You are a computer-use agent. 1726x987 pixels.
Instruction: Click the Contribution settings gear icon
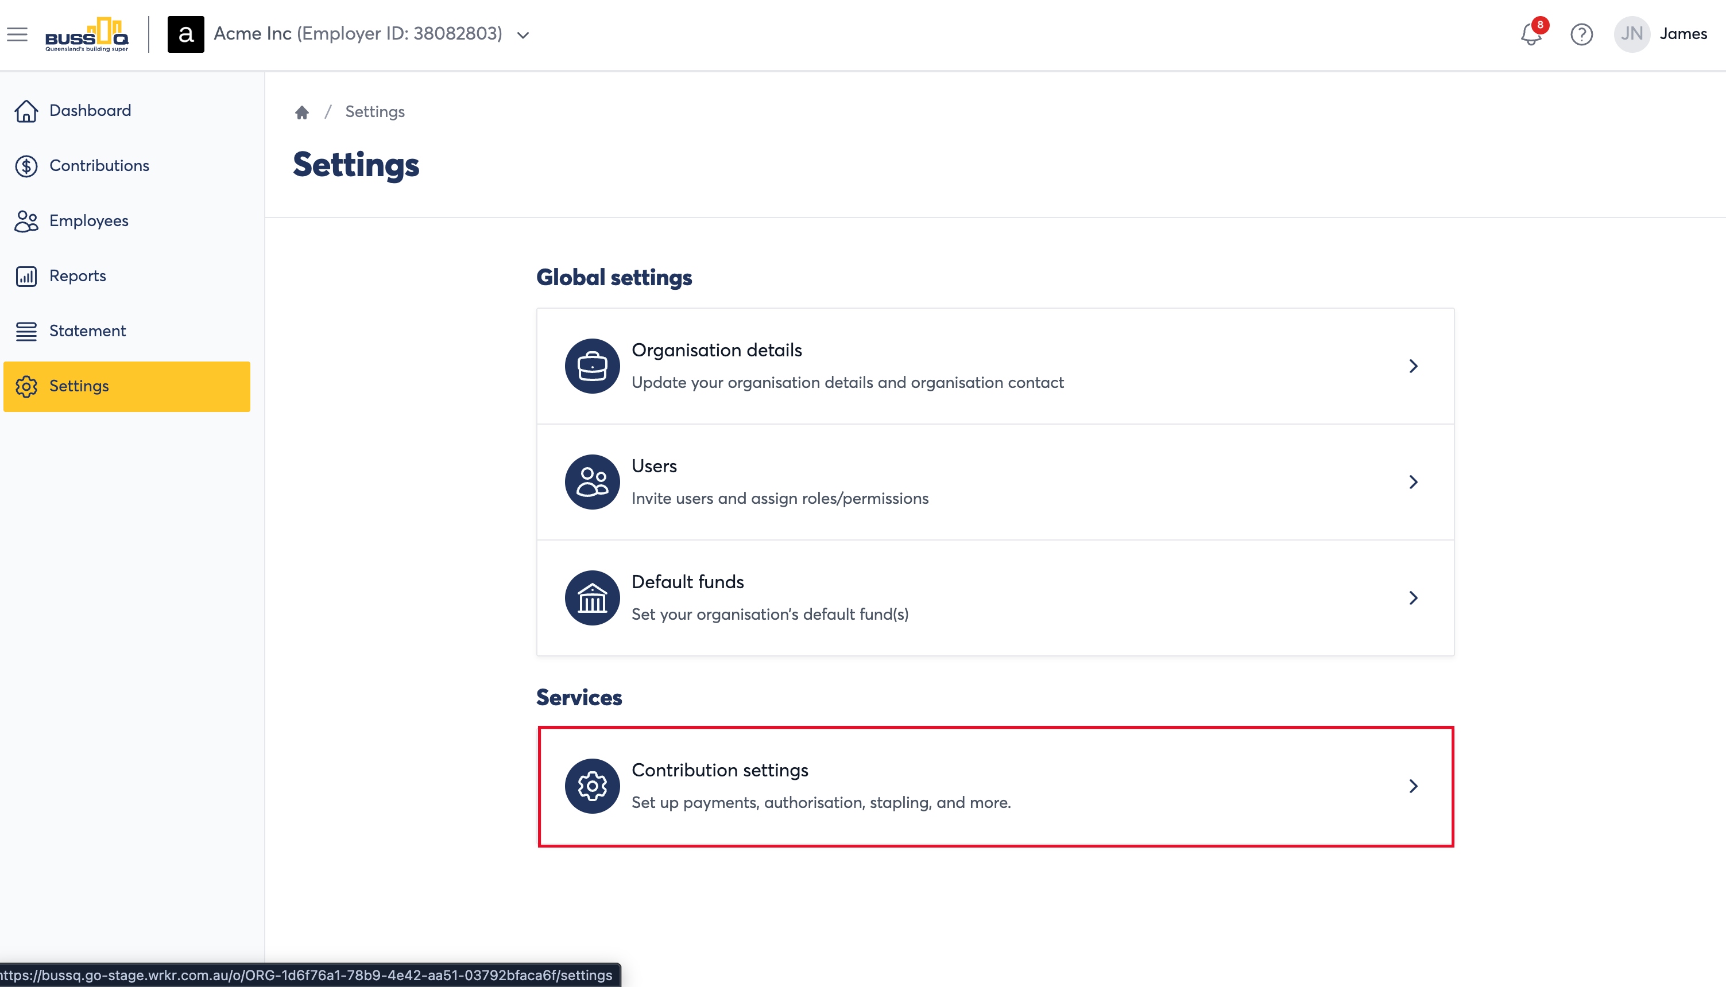[592, 786]
